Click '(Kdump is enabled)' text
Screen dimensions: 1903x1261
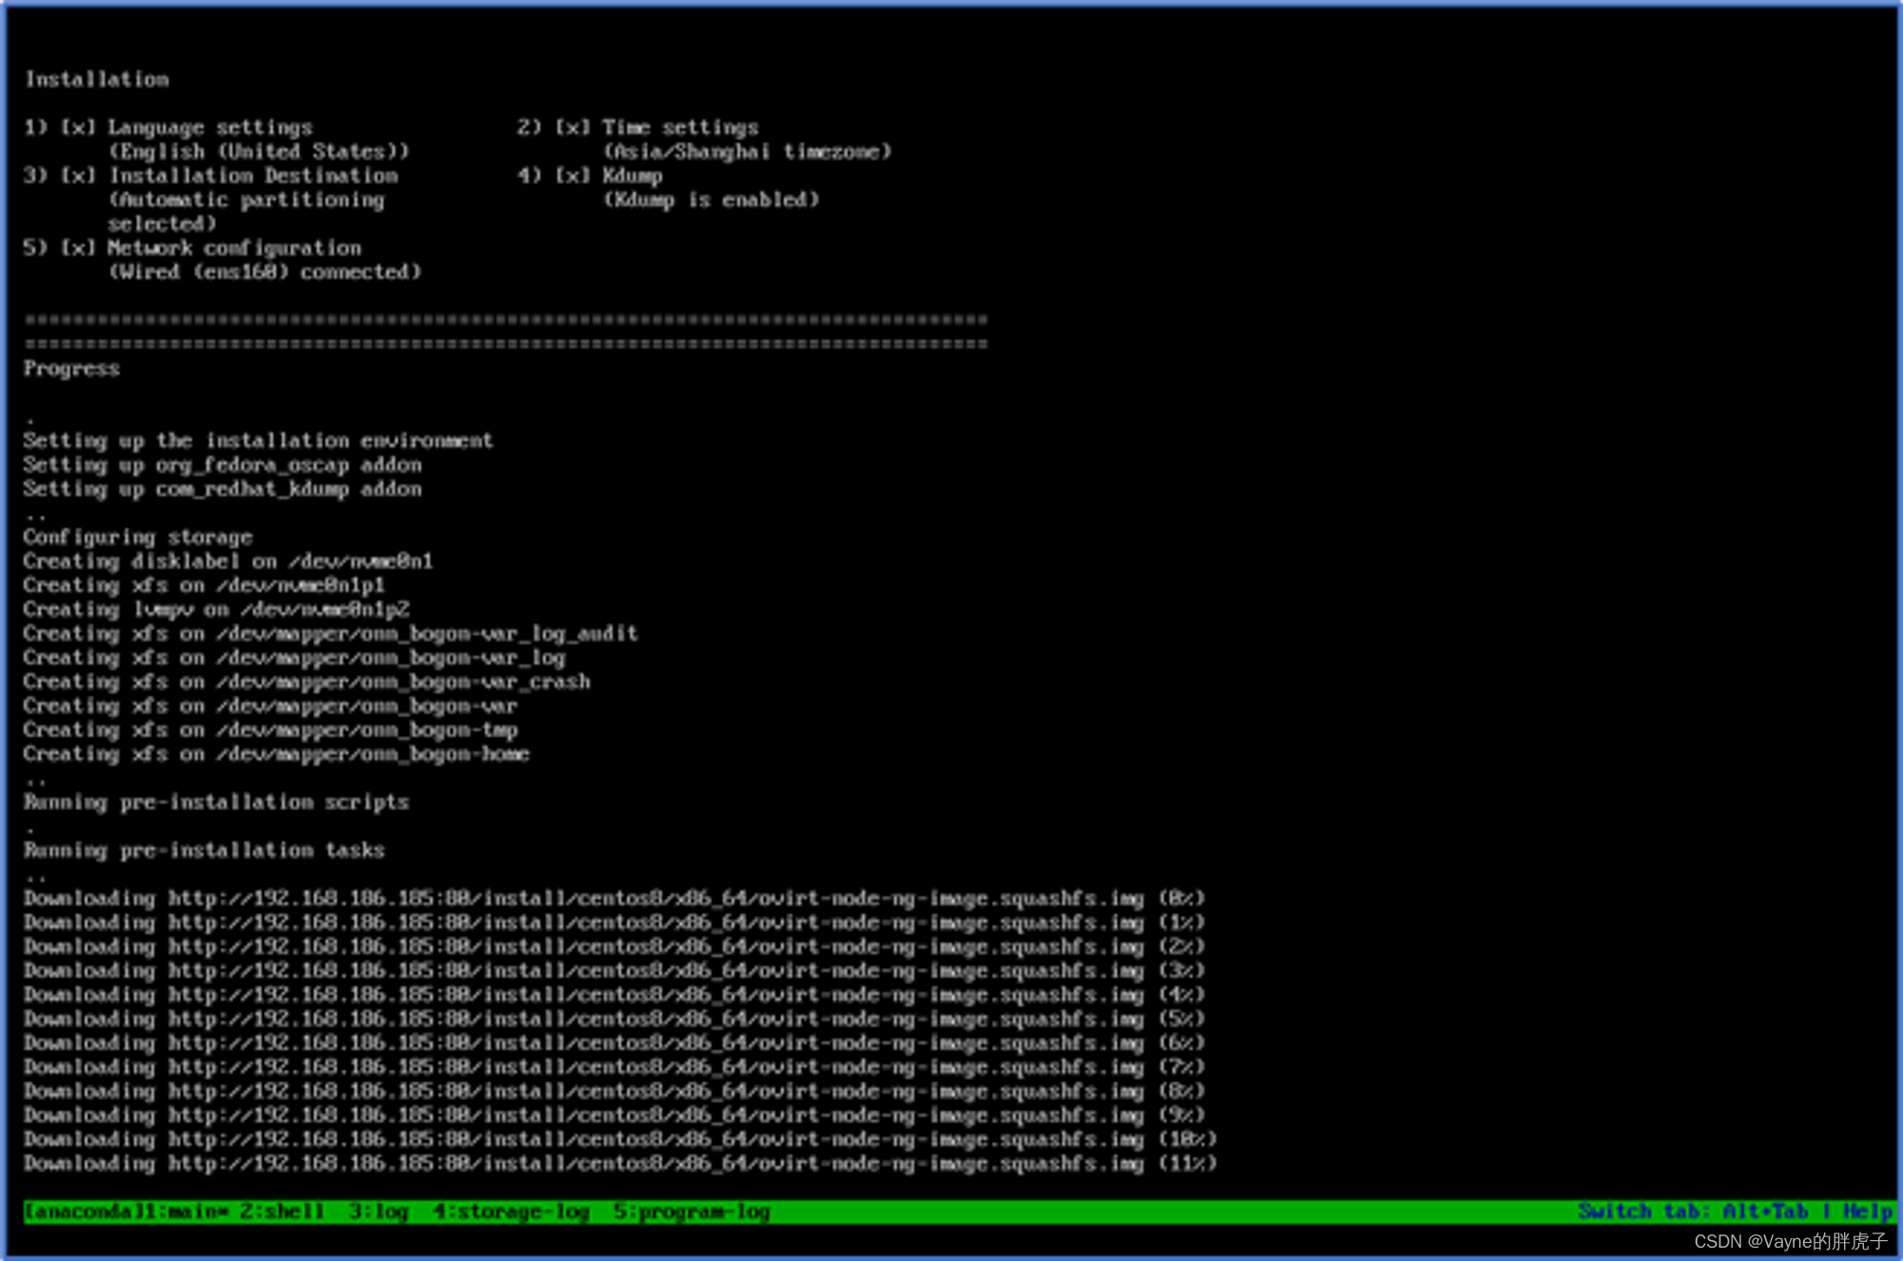tap(712, 200)
